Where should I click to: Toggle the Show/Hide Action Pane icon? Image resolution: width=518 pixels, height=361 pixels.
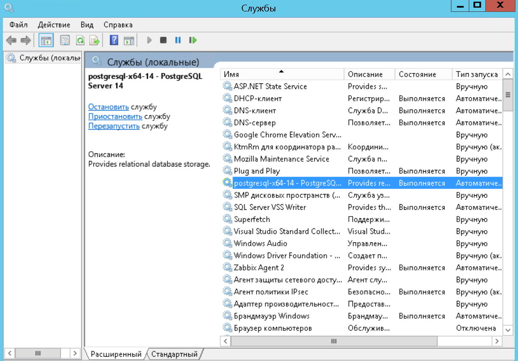pyautogui.click(x=129, y=40)
